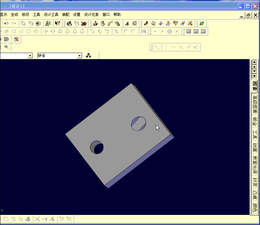Restore the inner document window
260x225 pixels.
248,15
